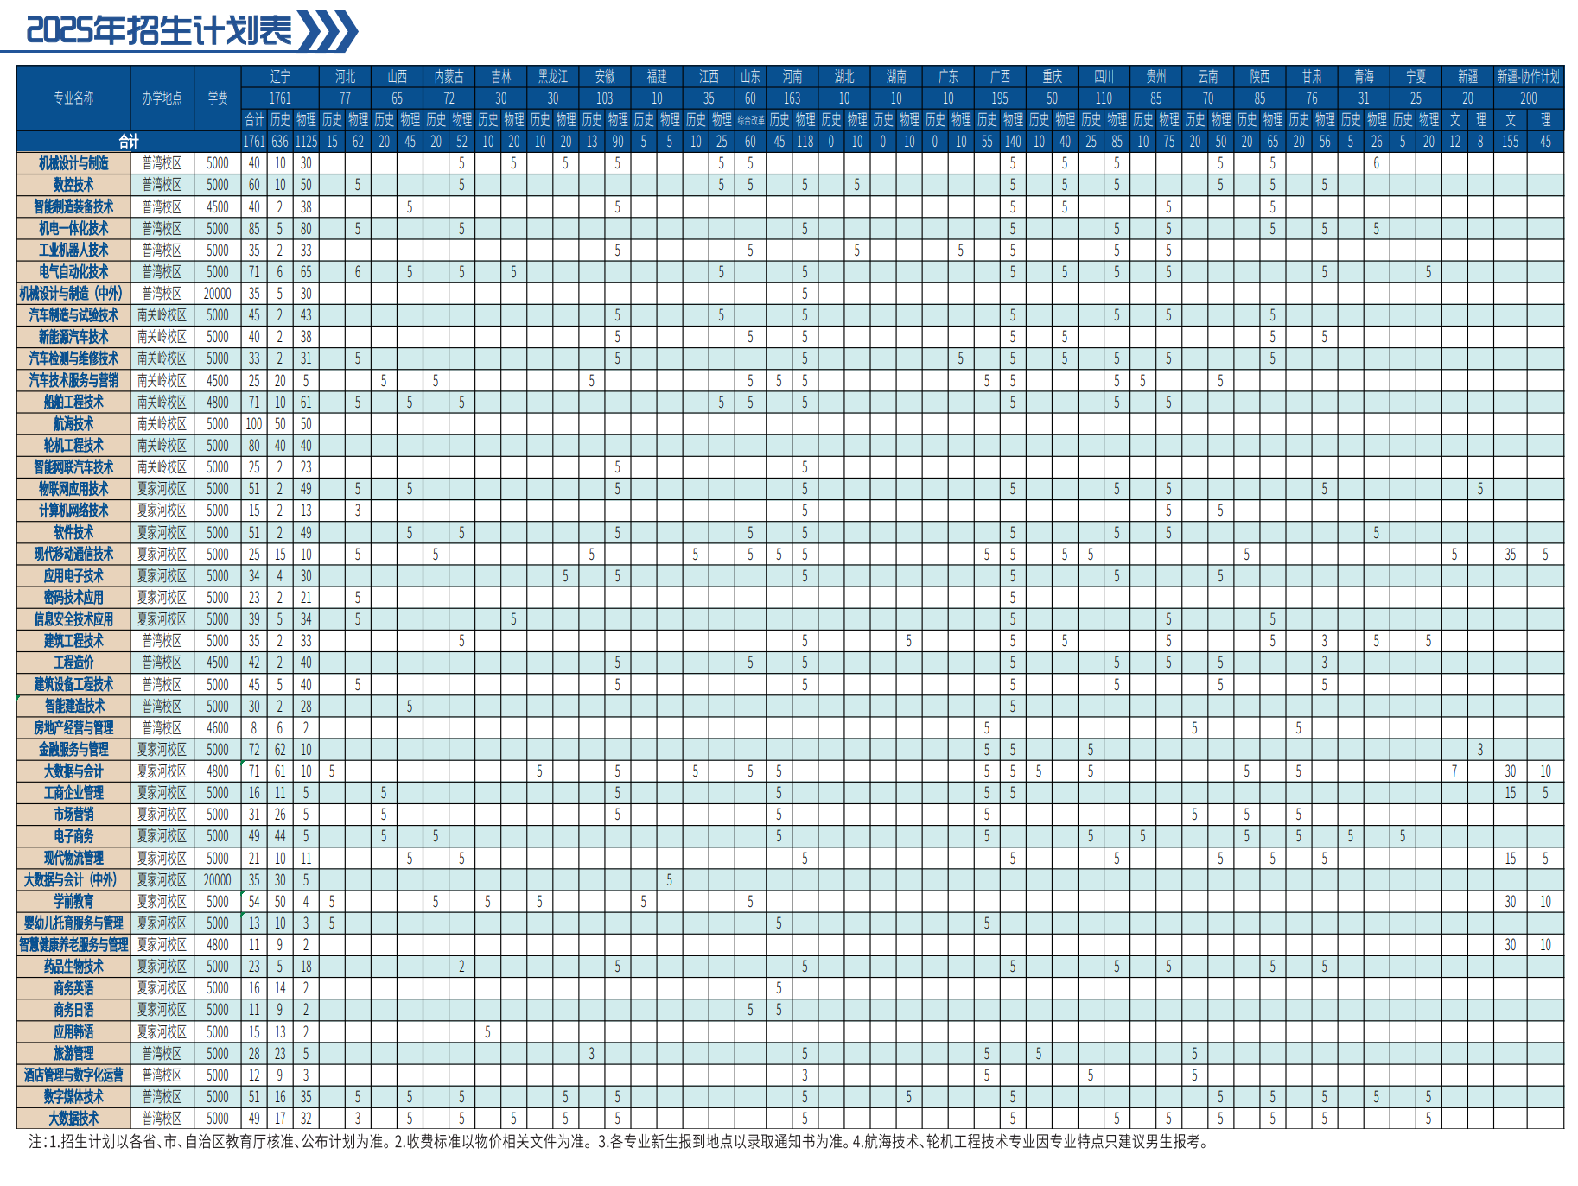Click the '内蒙古' province header
Viewport: 1578px width, 1186px height.
[x=449, y=77]
